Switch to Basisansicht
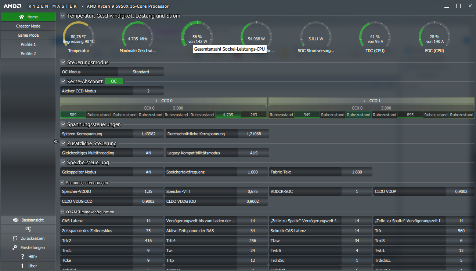Image resolution: width=476 pixels, height=271 pixels. (28, 220)
